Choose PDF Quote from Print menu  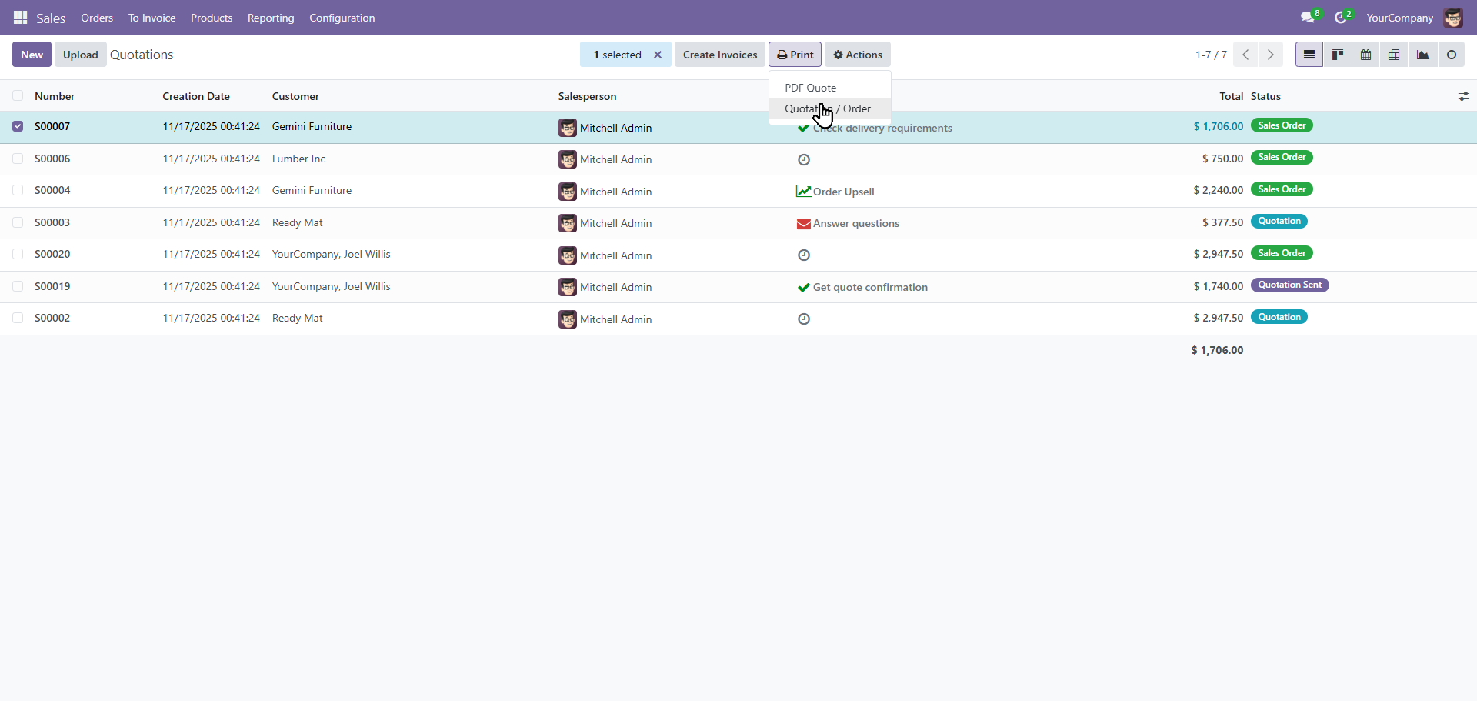pyautogui.click(x=810, y=88)
